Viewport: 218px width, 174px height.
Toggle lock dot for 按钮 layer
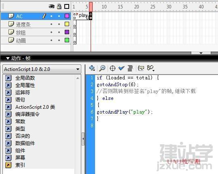coord(59,32)
